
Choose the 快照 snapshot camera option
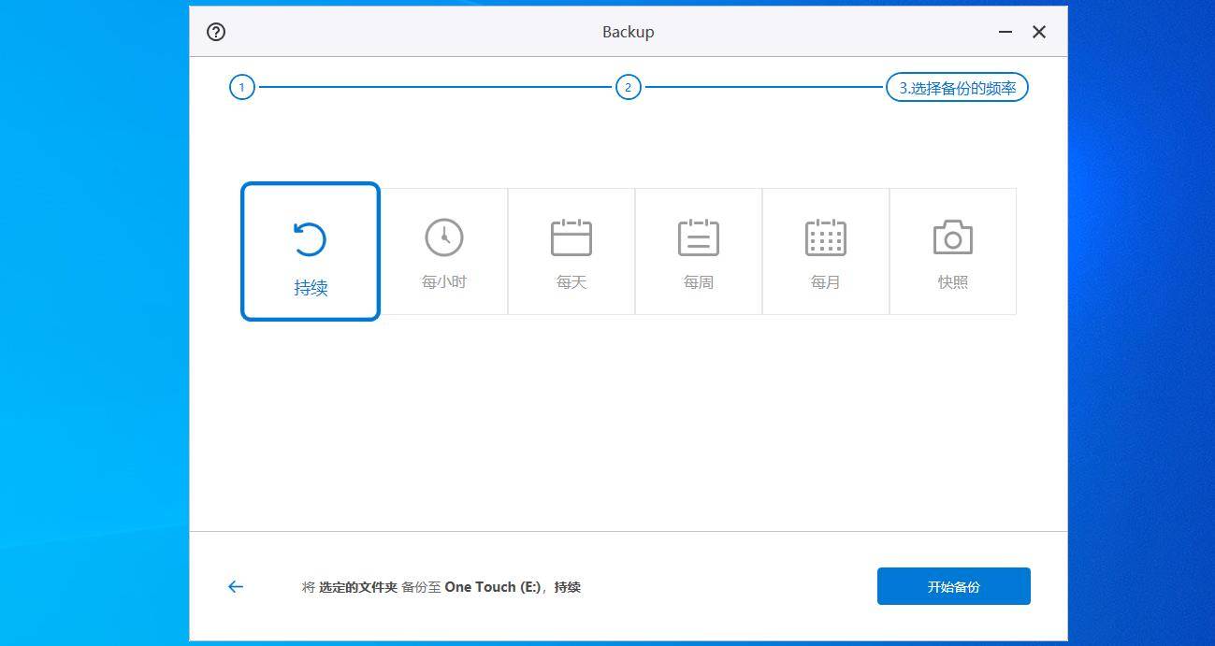coord(953,251)
